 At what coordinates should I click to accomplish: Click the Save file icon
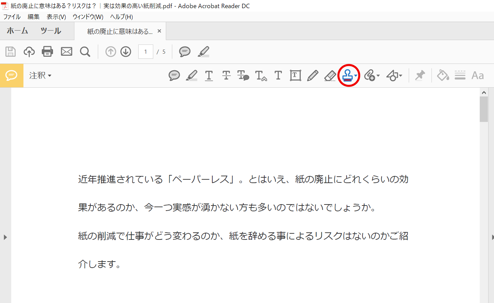pos(11,52)
